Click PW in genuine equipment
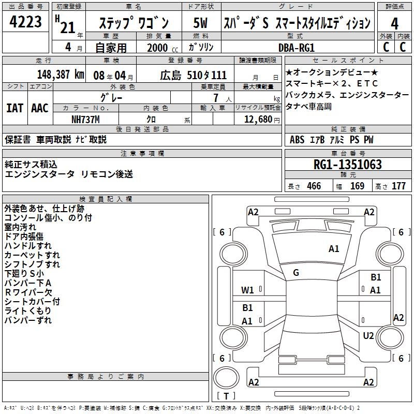The height and width of the screenshot is (414, 414). point(368,140)
